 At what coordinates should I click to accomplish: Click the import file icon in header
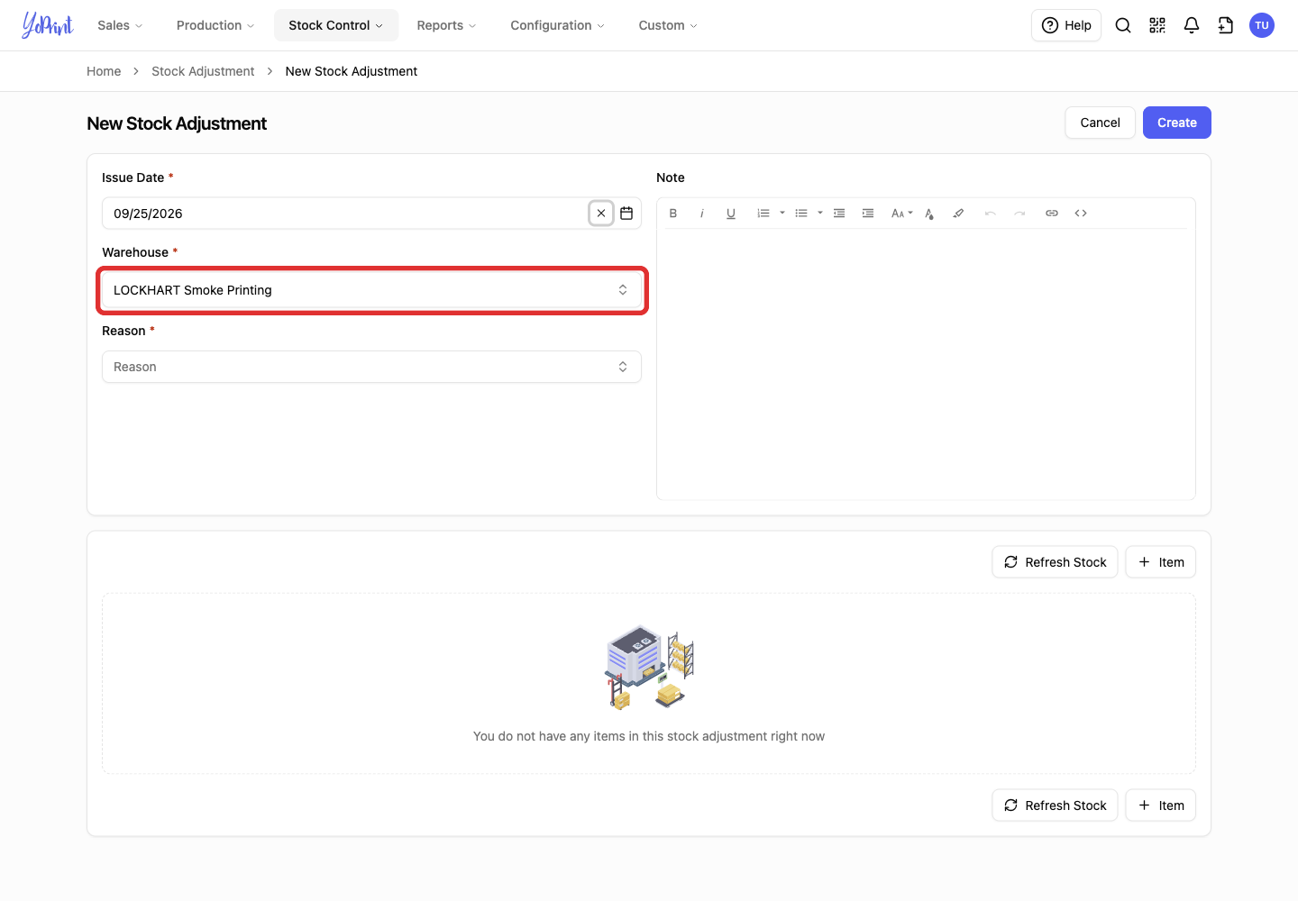(1226, 25)
